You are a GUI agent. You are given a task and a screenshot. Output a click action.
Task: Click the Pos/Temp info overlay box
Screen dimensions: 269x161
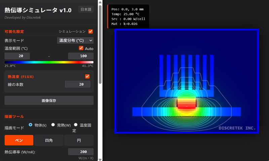(x=128, y=16)
